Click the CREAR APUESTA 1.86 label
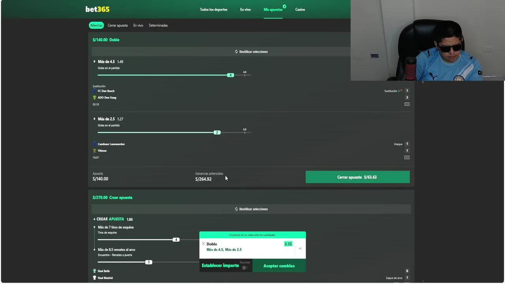505x284 pixels. pos(114,219)
